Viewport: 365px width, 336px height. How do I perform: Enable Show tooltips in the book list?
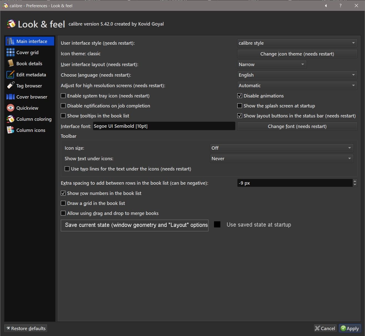coord(63,116)
